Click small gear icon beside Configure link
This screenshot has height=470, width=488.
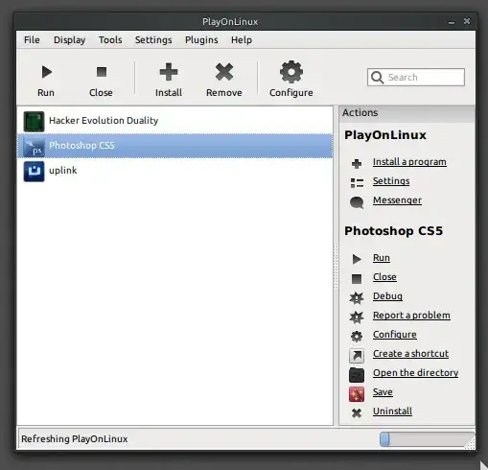coord(357,336)
